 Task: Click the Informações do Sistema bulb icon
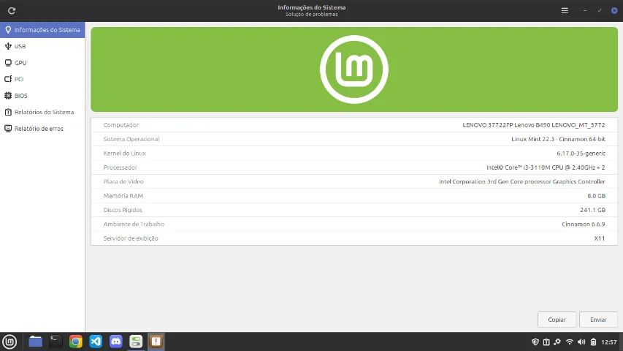tap(8, 30)
